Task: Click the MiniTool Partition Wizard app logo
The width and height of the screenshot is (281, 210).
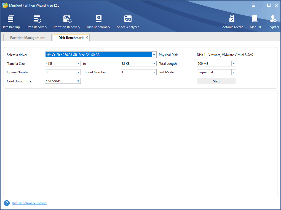Action: tap(5, 5)
